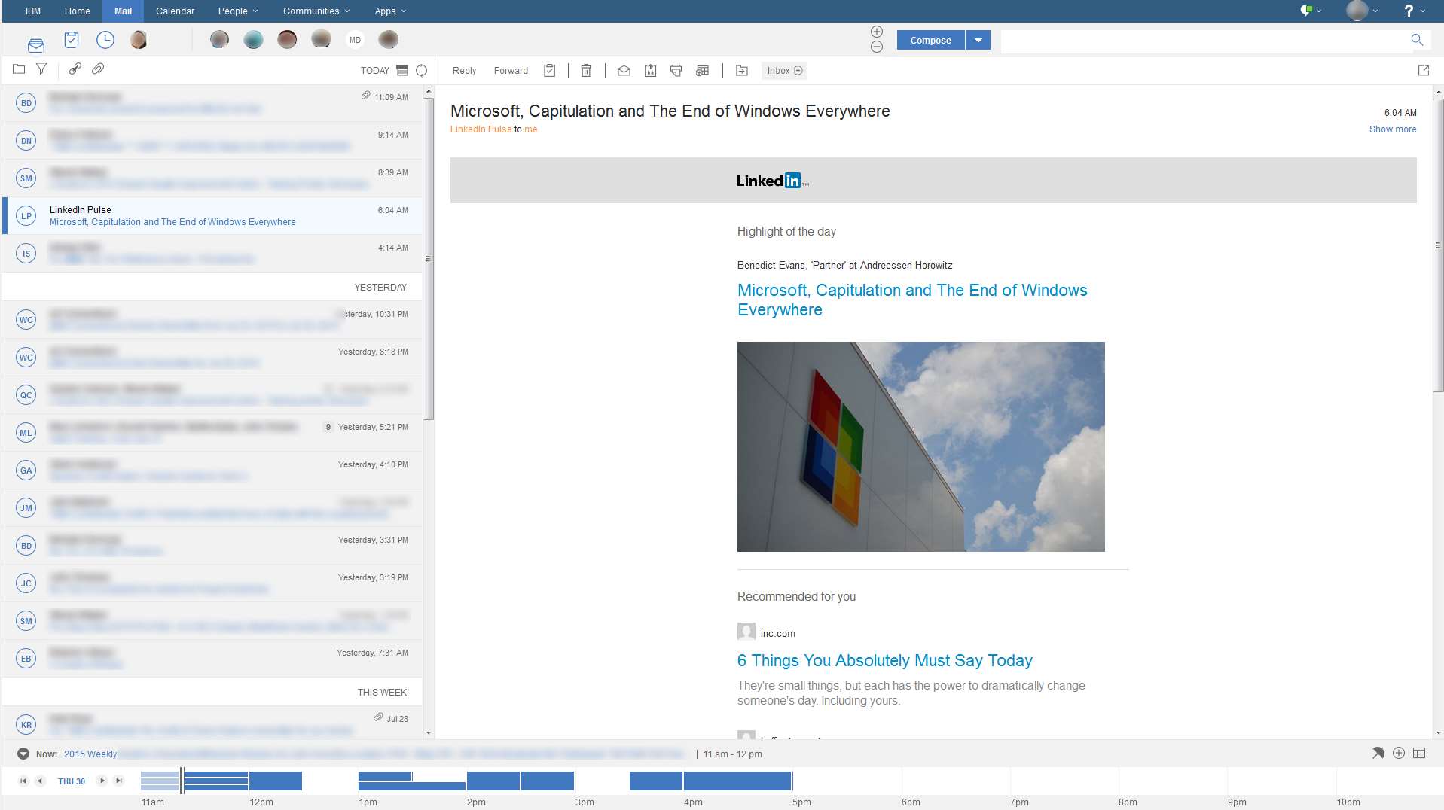Open the tasks clipboard checkmark icon
Image resolution: width=1444 pixels, height=810 pixels.
coord(72,40)
